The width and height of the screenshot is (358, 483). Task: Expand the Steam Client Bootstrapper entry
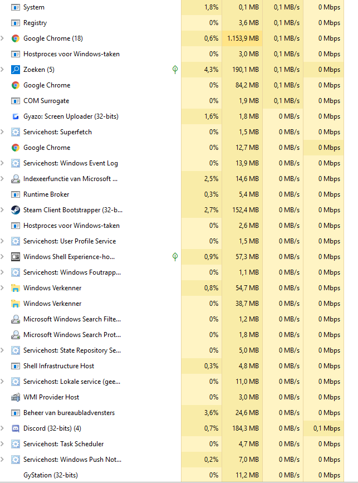[3, 210]
